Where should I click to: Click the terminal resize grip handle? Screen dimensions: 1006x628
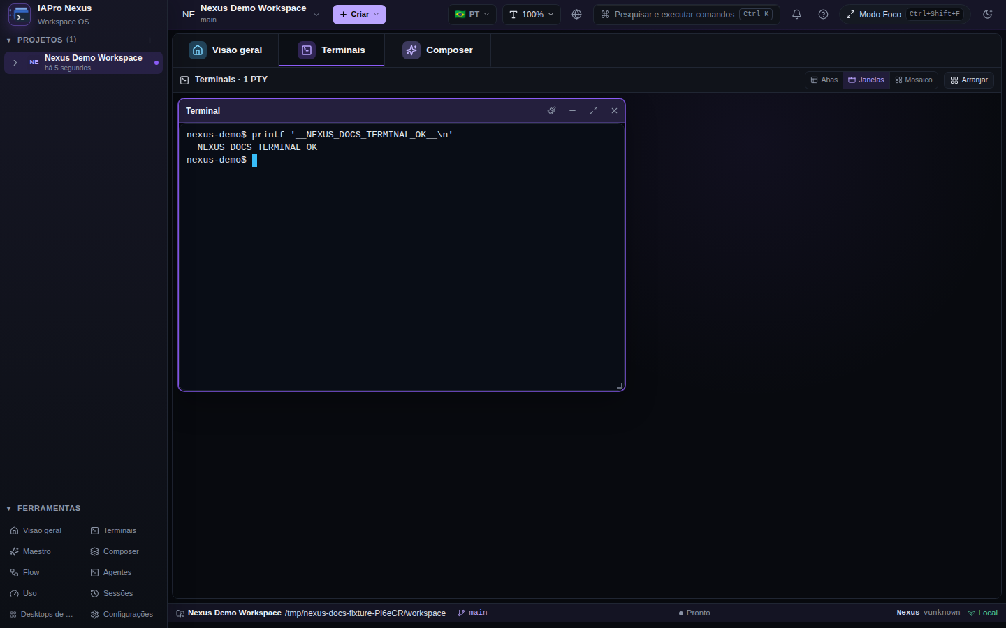(620, 386)
